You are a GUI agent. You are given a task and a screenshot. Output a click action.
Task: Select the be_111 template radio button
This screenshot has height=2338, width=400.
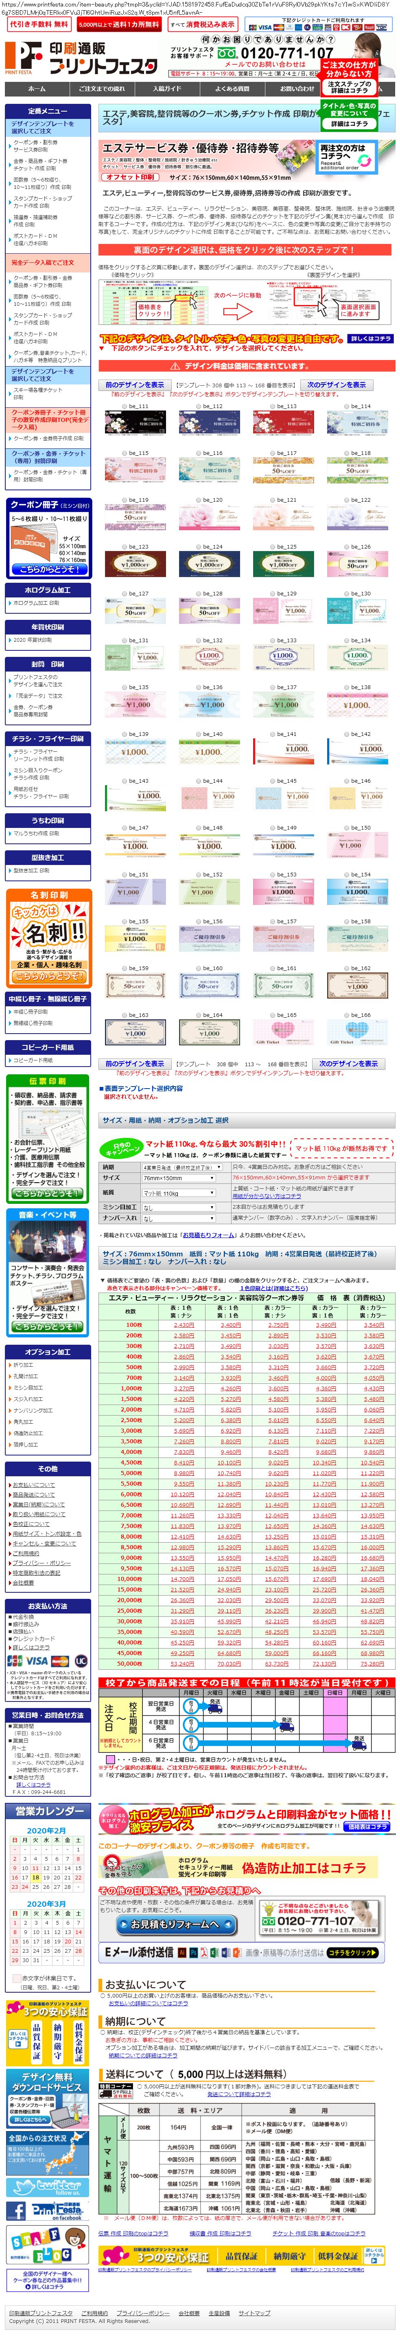click(x=124, y=406)
